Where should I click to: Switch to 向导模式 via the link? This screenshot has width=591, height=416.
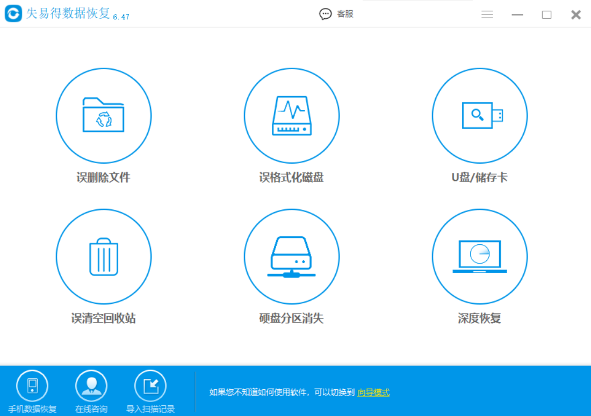pyautogui.click(x=373, y=392)
